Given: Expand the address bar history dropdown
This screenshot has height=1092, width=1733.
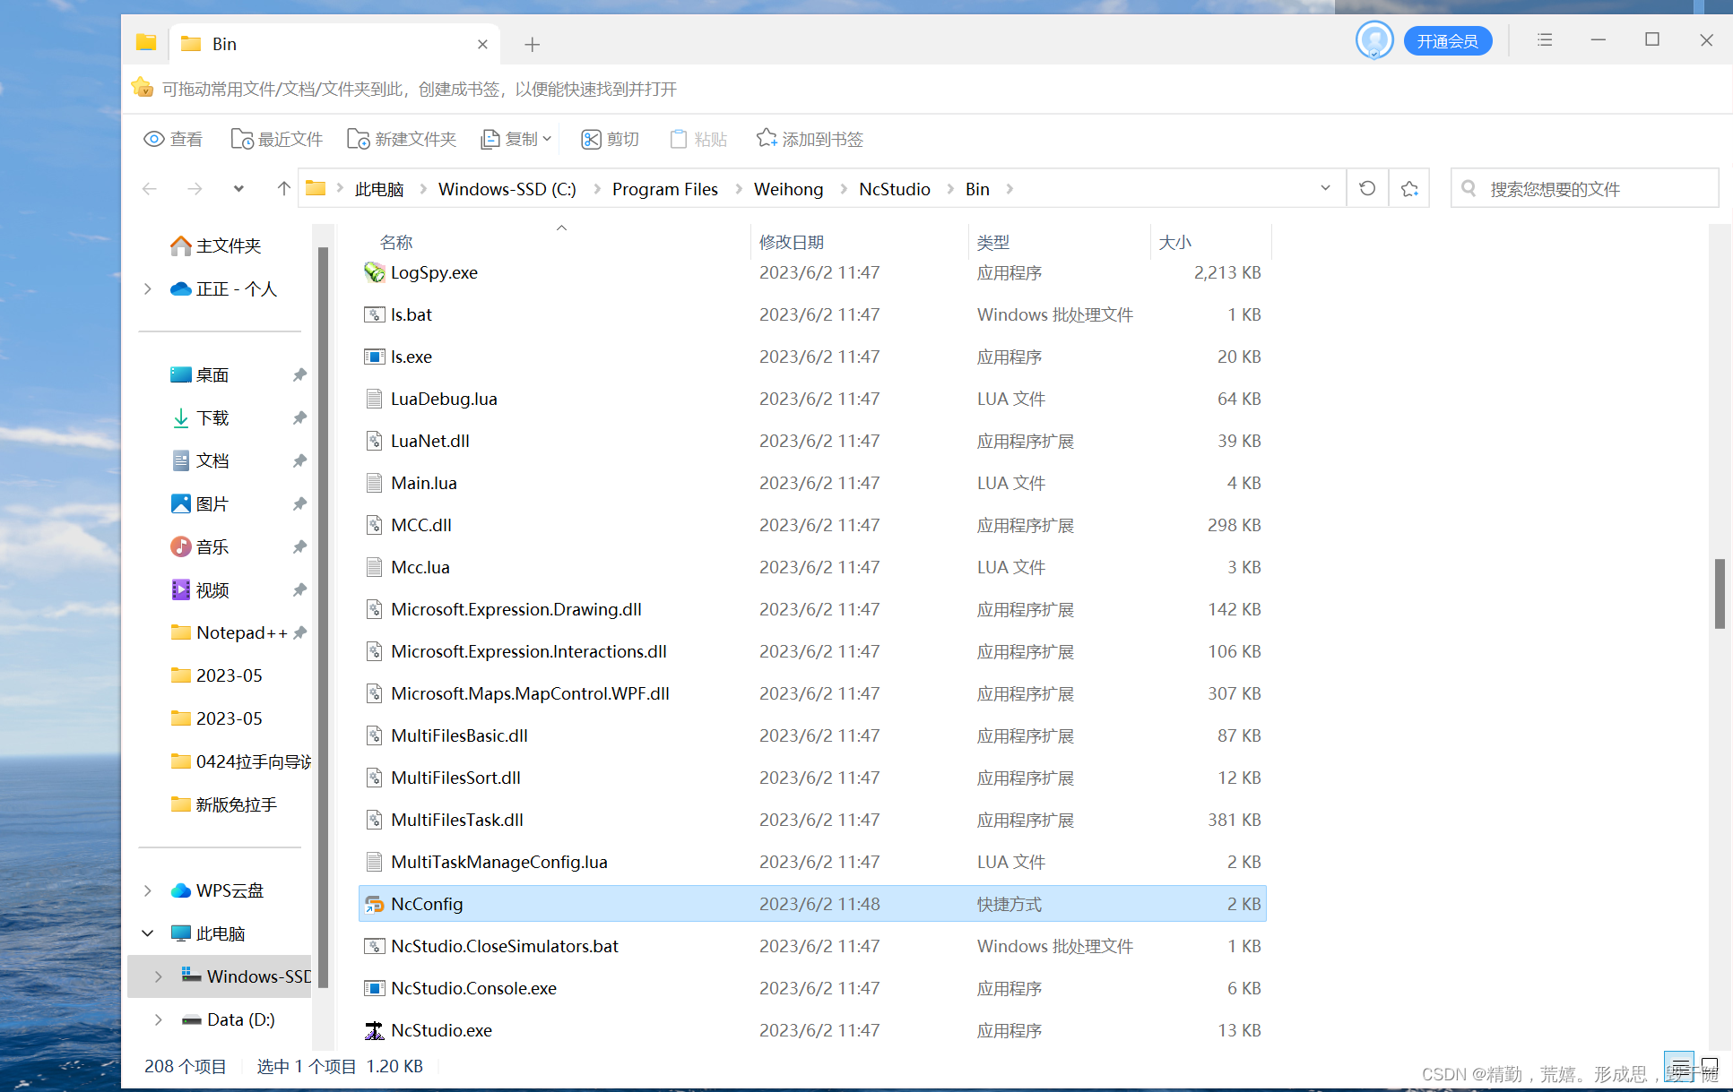Looking at the screenshot, I should [x=1325, y=188].
